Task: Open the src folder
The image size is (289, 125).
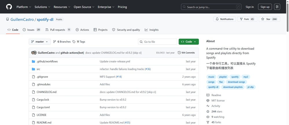Action: [x=38, y=69]
